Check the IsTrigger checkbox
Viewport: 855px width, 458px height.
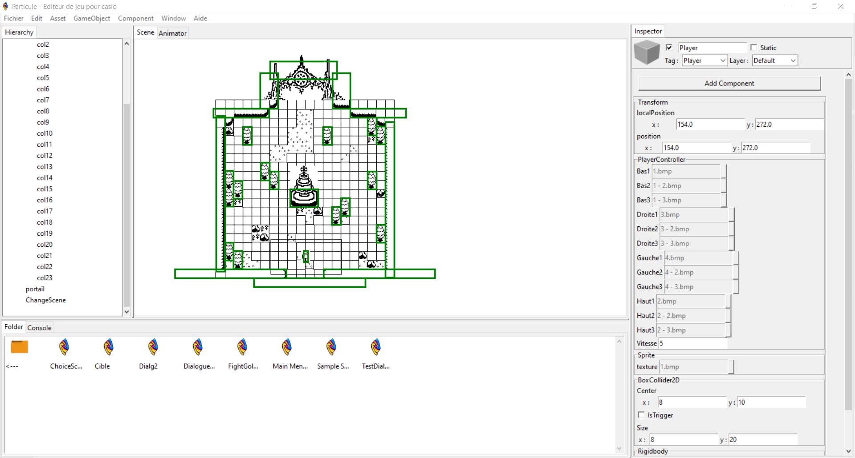tap(641, 415)
